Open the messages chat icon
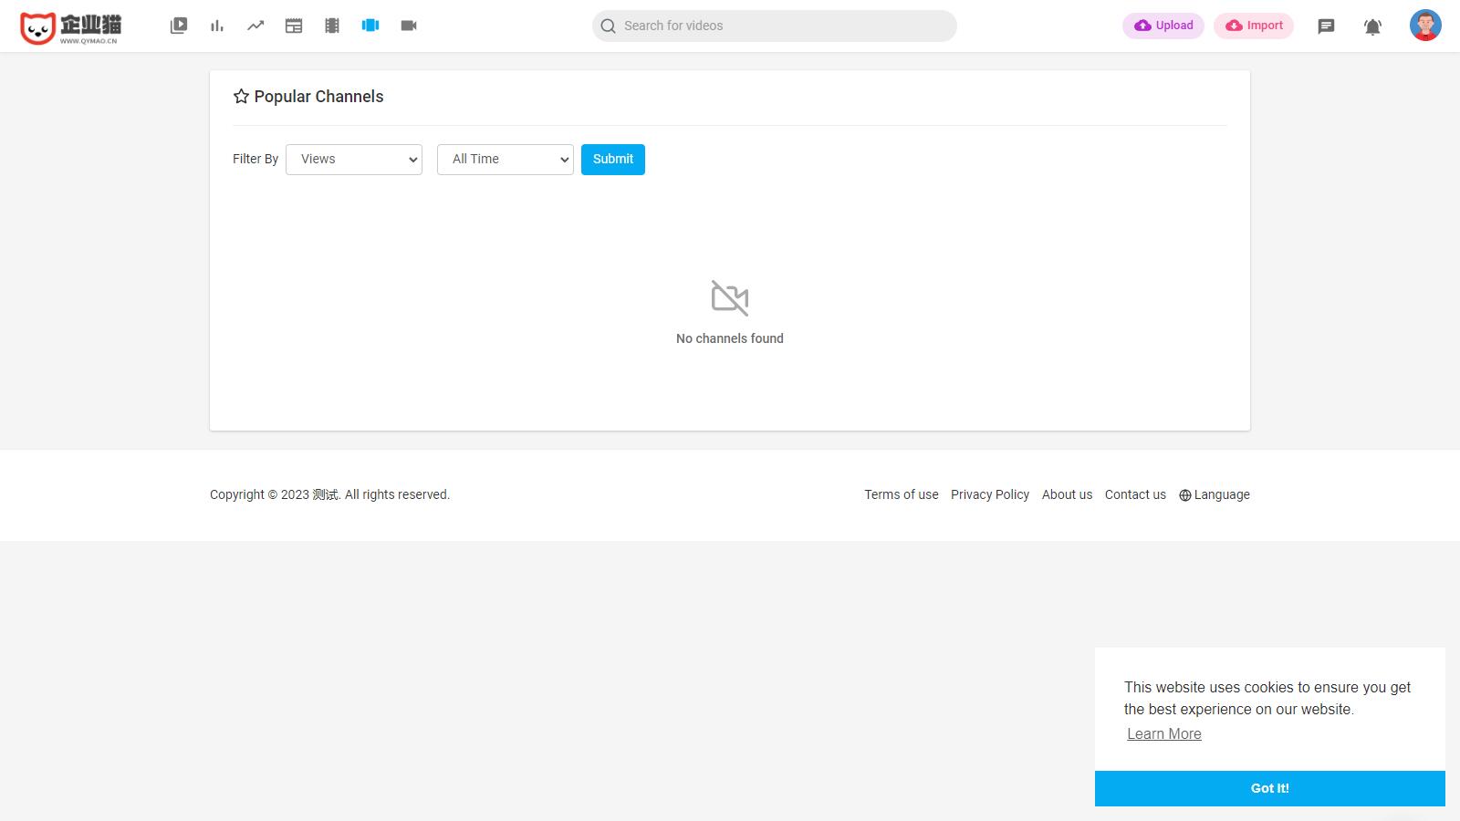 point(1326,26)
